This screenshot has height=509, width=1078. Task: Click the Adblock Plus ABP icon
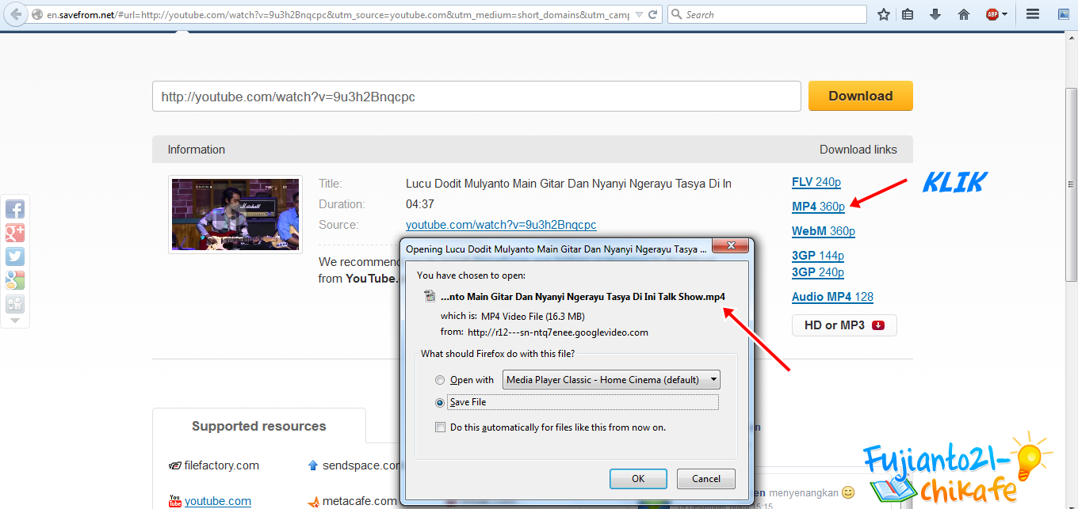click(x=992, y=14)
